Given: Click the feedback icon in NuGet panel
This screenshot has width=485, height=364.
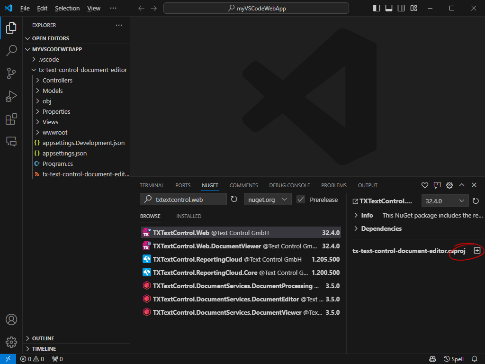Looking at the screenshot, I should 437,185.
